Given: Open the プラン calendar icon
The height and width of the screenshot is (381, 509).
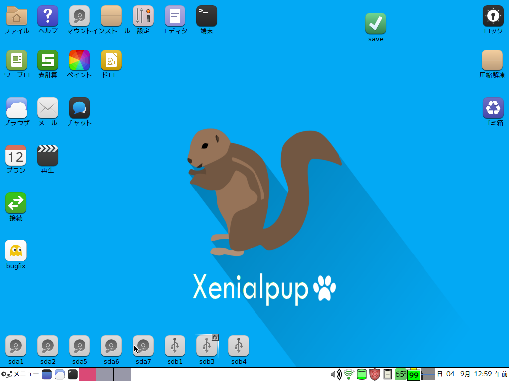Looking at the screenshot, I should (x=16, y=155).
